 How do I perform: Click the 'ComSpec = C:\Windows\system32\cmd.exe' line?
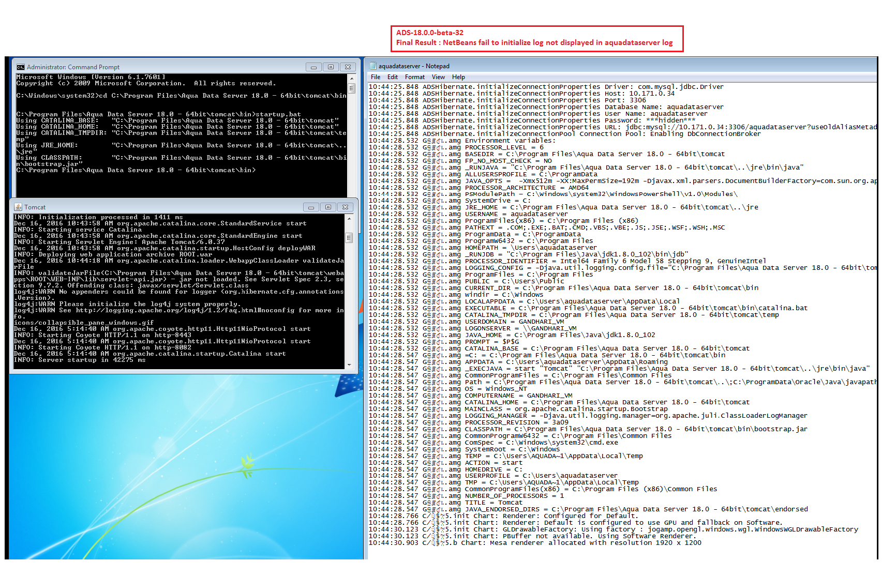tap(493, 443)
